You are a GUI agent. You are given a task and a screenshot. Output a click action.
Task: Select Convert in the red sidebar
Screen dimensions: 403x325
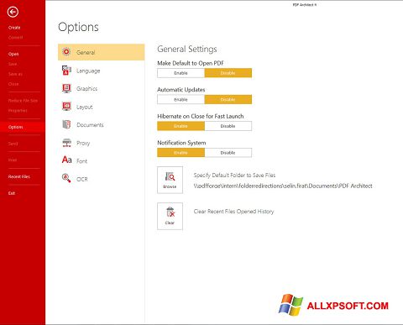coord(15,37)
